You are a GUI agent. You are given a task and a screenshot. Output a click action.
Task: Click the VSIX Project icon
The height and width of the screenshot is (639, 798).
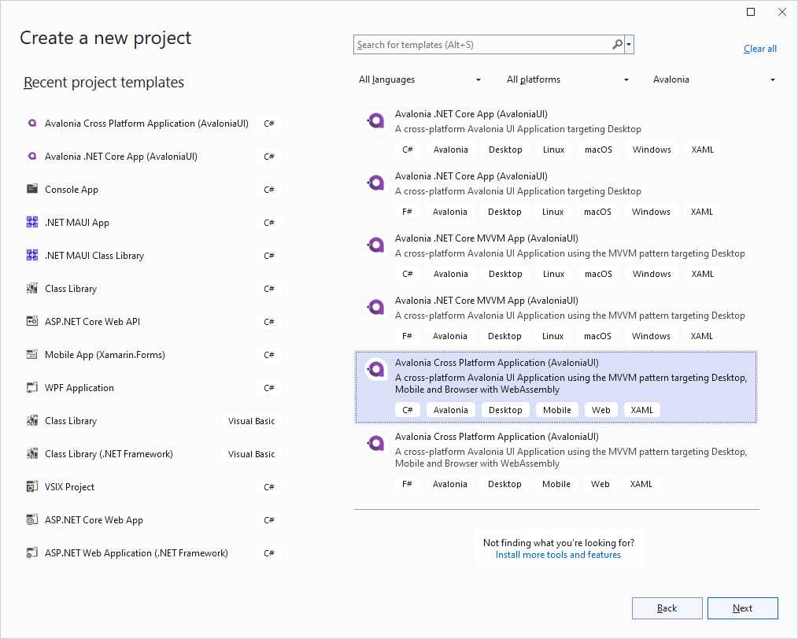click(x=32, y=486)
